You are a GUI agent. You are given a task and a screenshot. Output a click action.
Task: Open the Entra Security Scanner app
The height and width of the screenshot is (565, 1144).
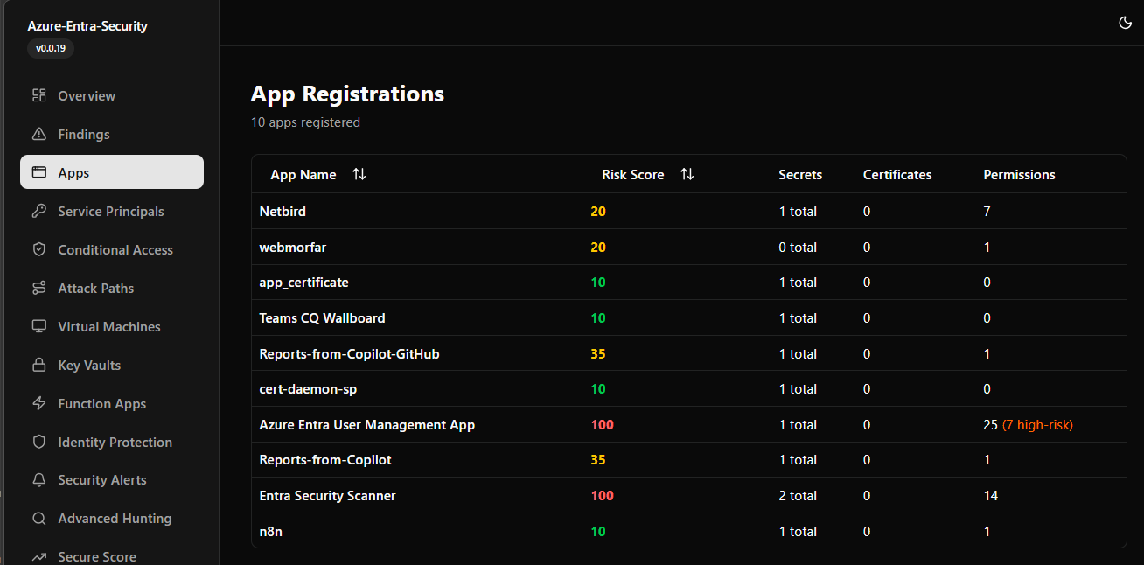(327, 496)
